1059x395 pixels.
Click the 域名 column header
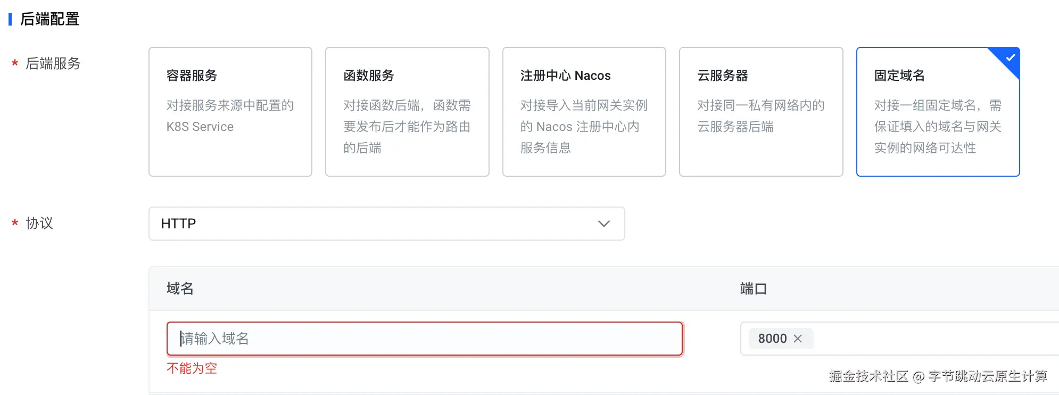tap(180, 289)
